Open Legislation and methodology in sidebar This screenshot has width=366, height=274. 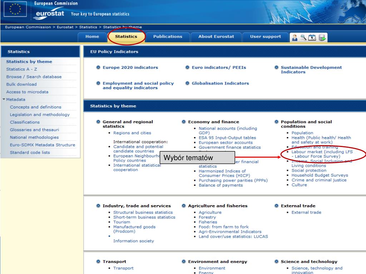40,115
